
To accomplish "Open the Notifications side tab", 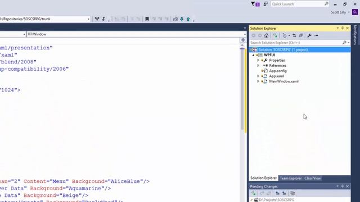I will tap(355, 35).
